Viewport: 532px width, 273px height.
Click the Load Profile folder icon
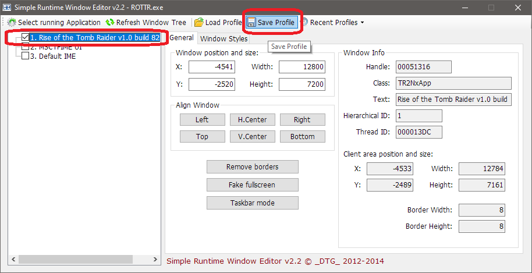point(198,23)
